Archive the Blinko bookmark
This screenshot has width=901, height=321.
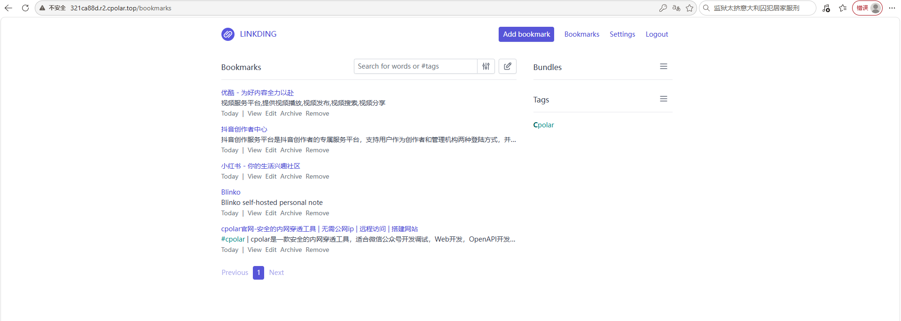pos(291,213)
